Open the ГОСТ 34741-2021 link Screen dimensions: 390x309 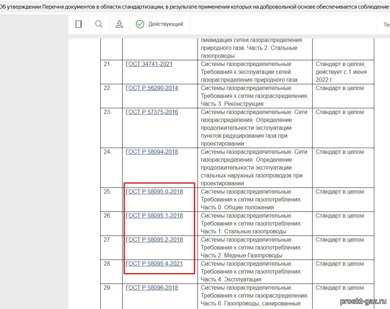(149, 64)
